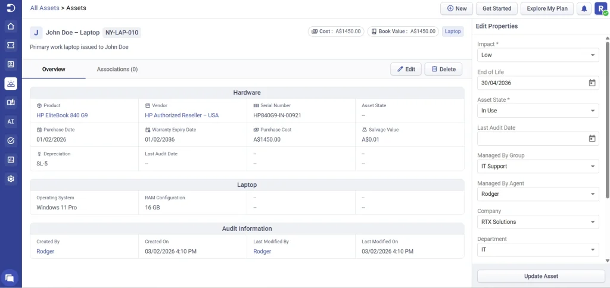
Task: Click the Update Asset button
Action: point(541,276)
